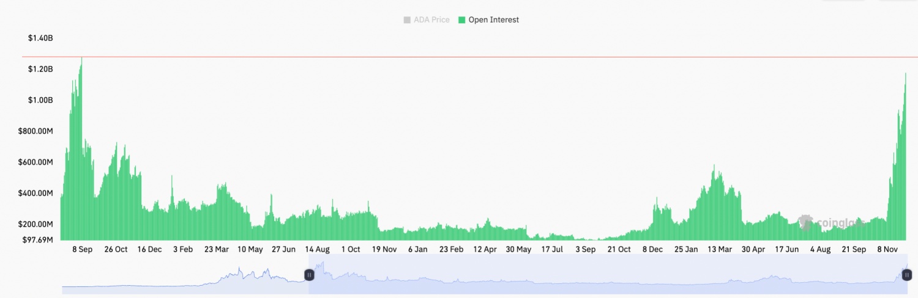Click the green Open Interest legend swatch
The image size is (918, 298).
coord(461,20)
